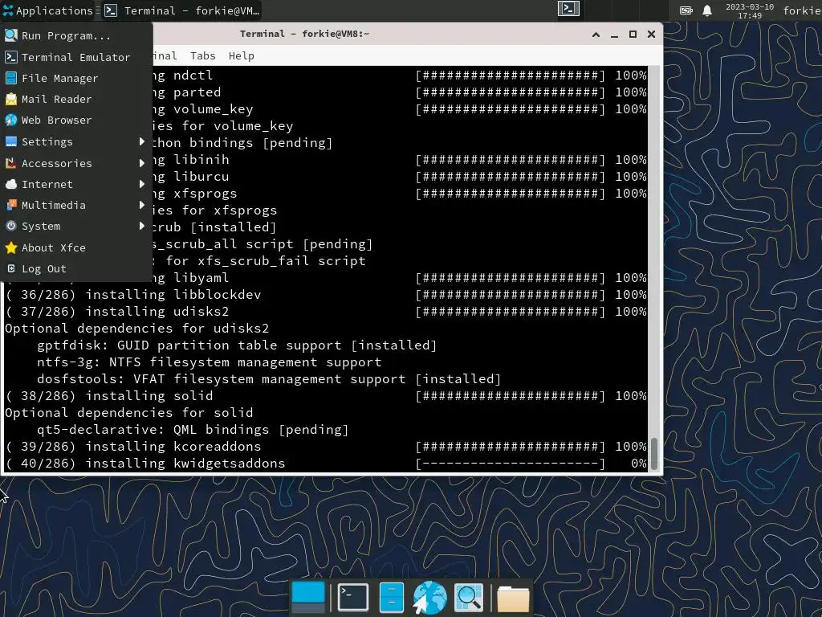
Task: Click text 'installing kwidgetsaddons' in terminal
Action: (x=185, y=464)
